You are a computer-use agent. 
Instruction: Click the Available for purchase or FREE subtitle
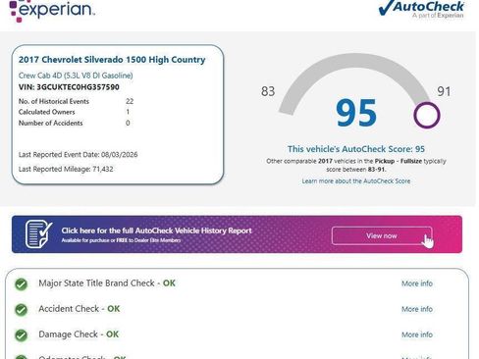coord(121,240)
